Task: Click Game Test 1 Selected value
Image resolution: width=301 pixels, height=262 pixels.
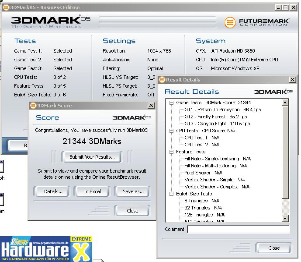Action: point(63,51)
